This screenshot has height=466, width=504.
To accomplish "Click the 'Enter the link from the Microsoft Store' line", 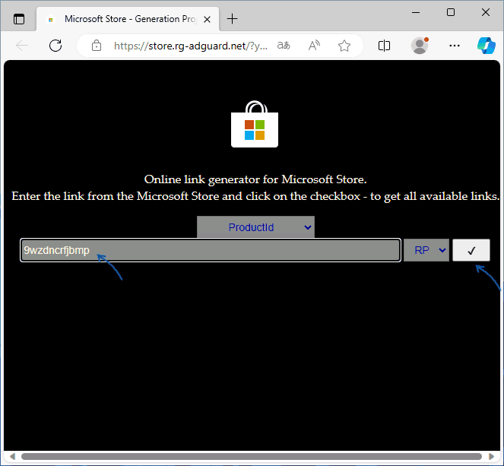I will click(255, 196).
